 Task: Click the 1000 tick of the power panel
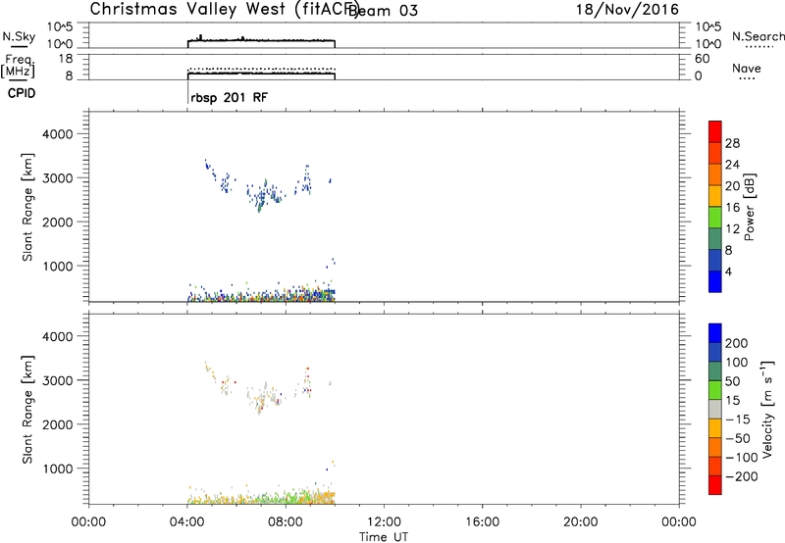58,266
